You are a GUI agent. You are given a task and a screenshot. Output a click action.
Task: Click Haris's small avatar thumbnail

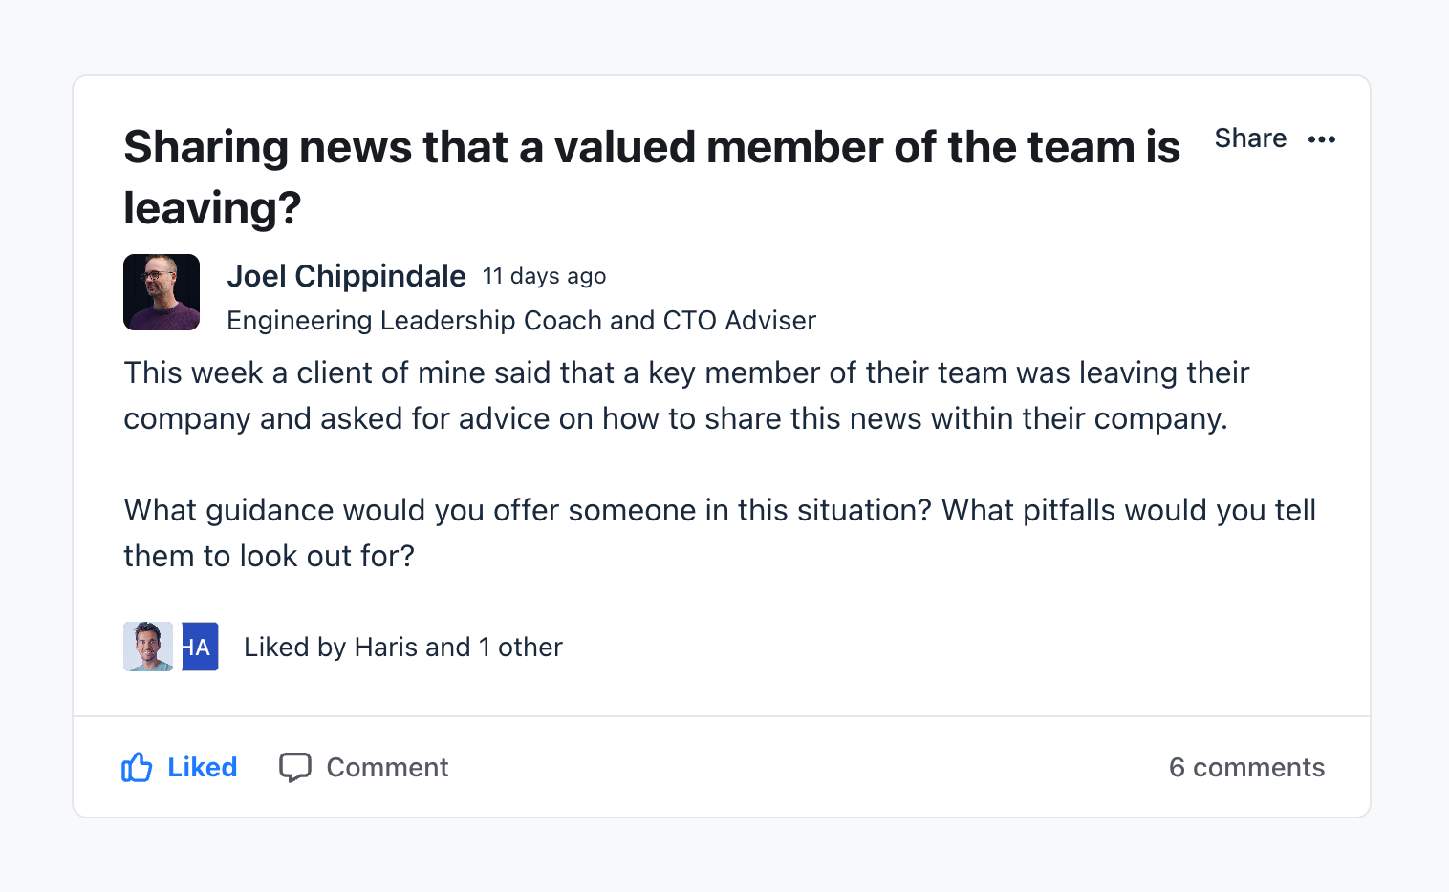[x=146, y=647]
